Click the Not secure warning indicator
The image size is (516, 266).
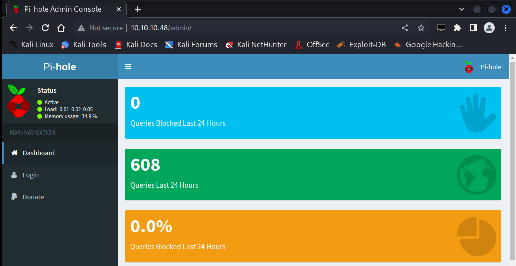coord(100,28)
